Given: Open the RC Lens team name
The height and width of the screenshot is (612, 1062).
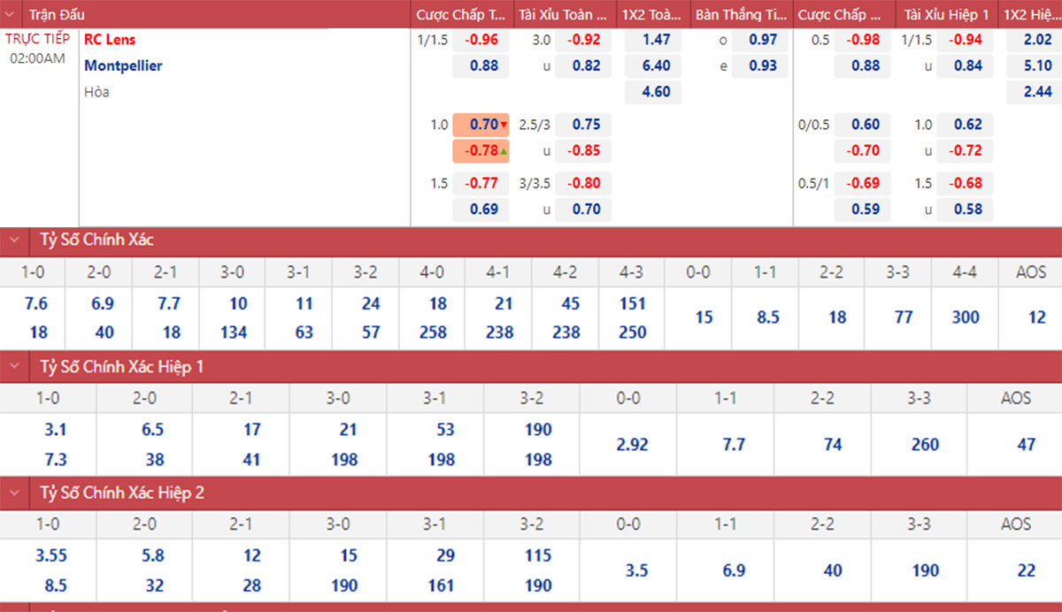Looking at the screenshot, I should [110, 40].
